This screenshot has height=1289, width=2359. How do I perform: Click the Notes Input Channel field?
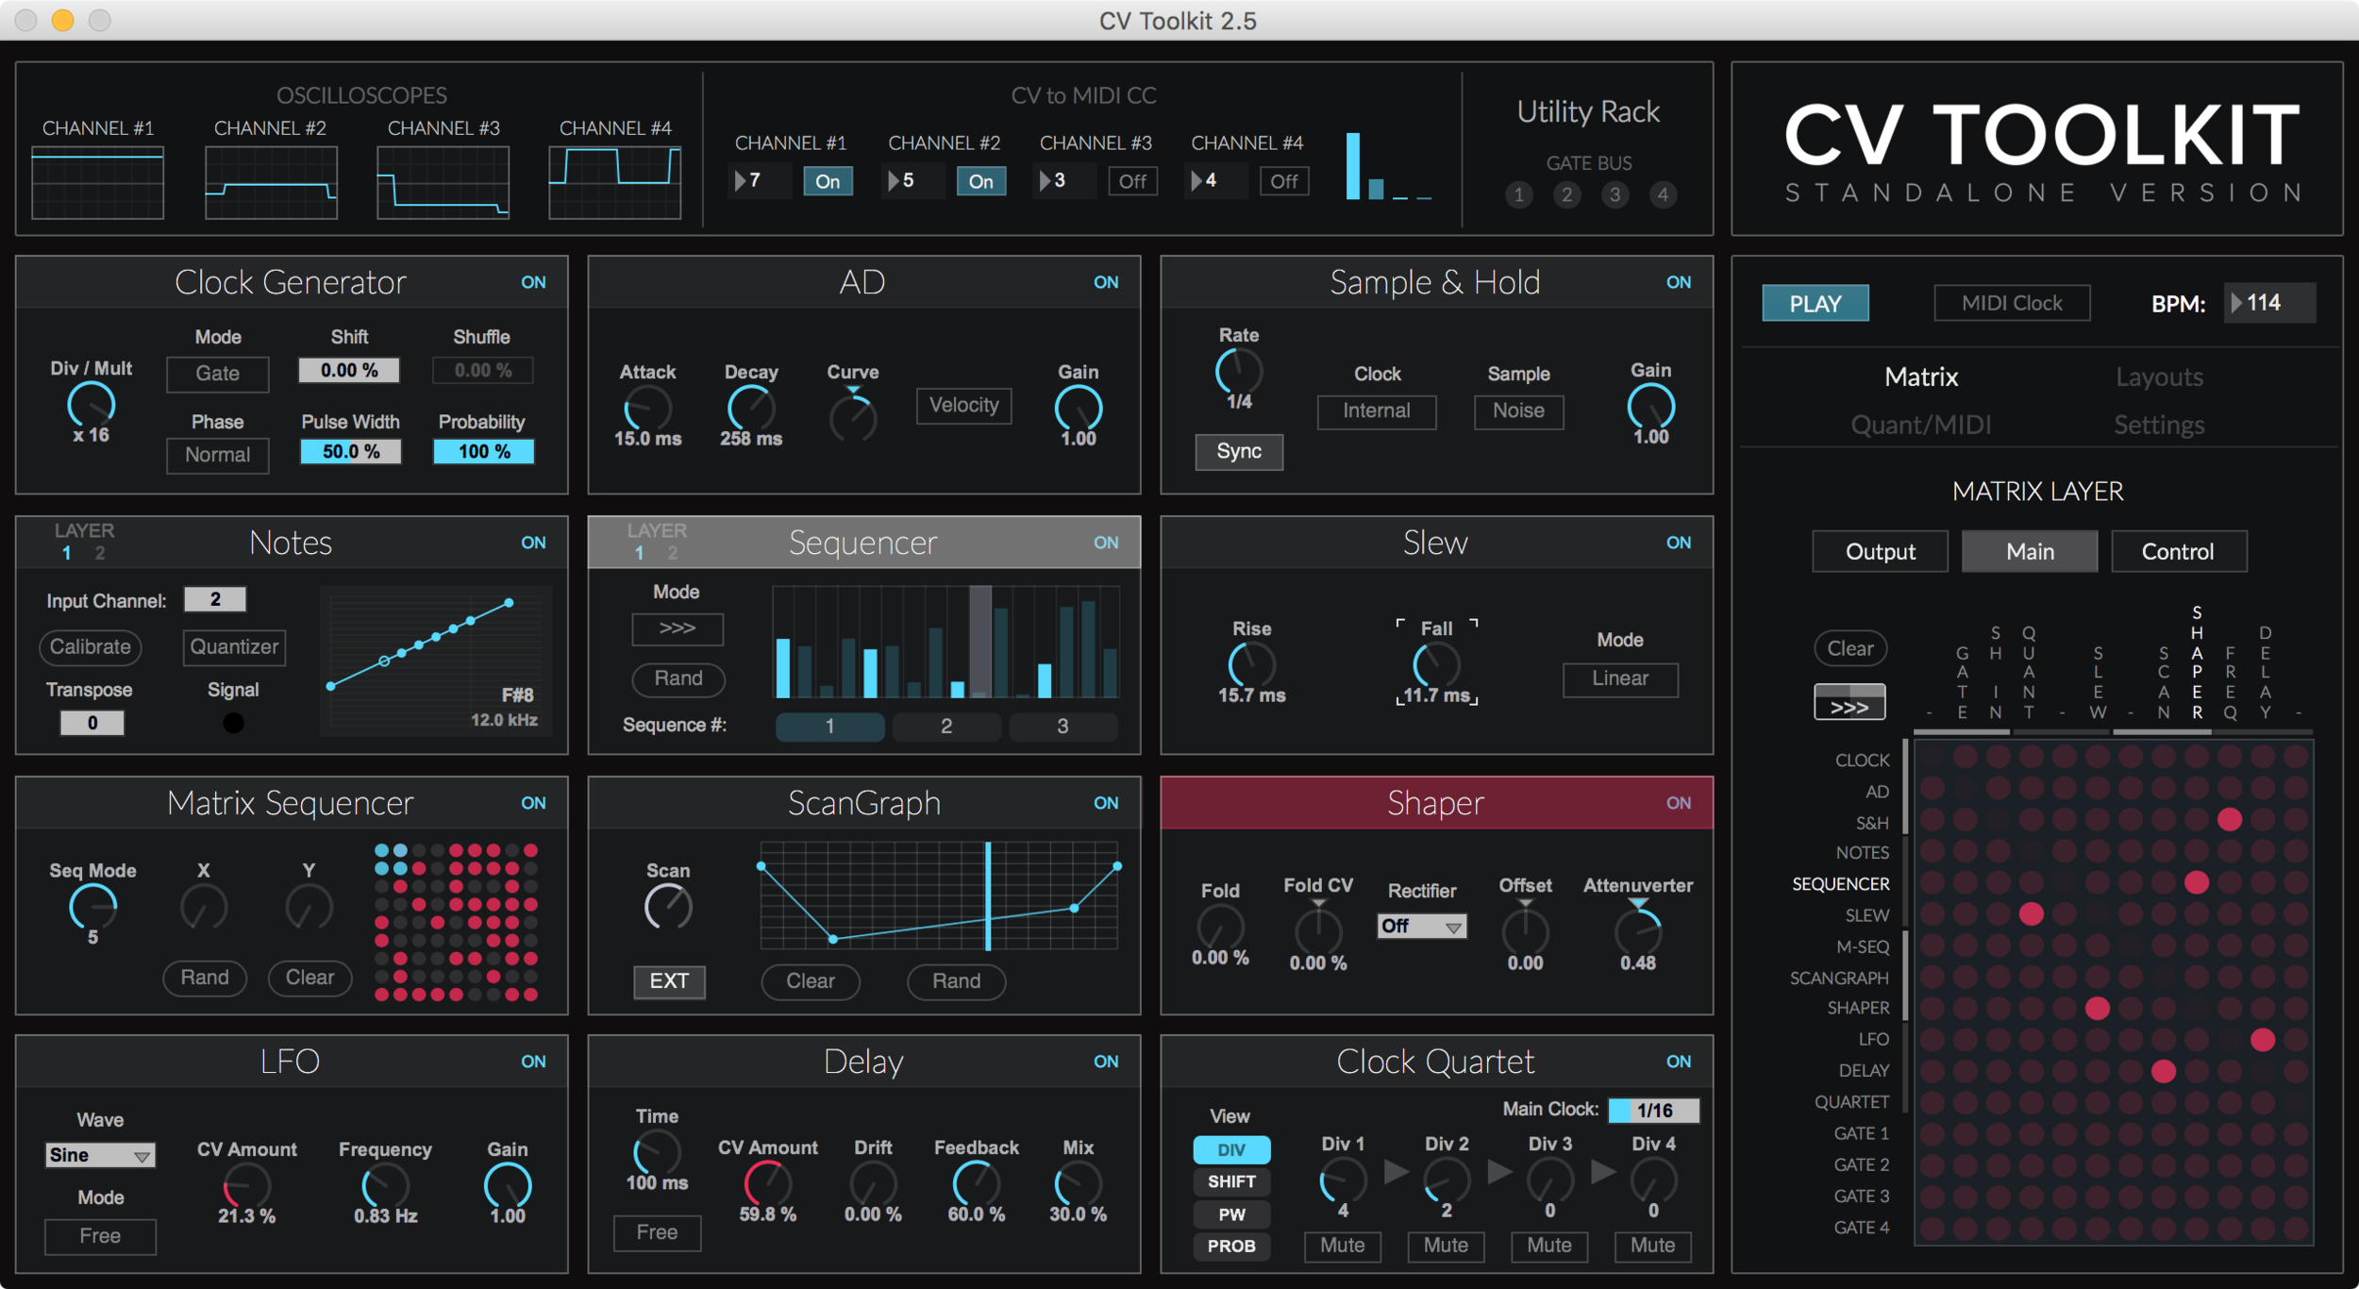215,599
